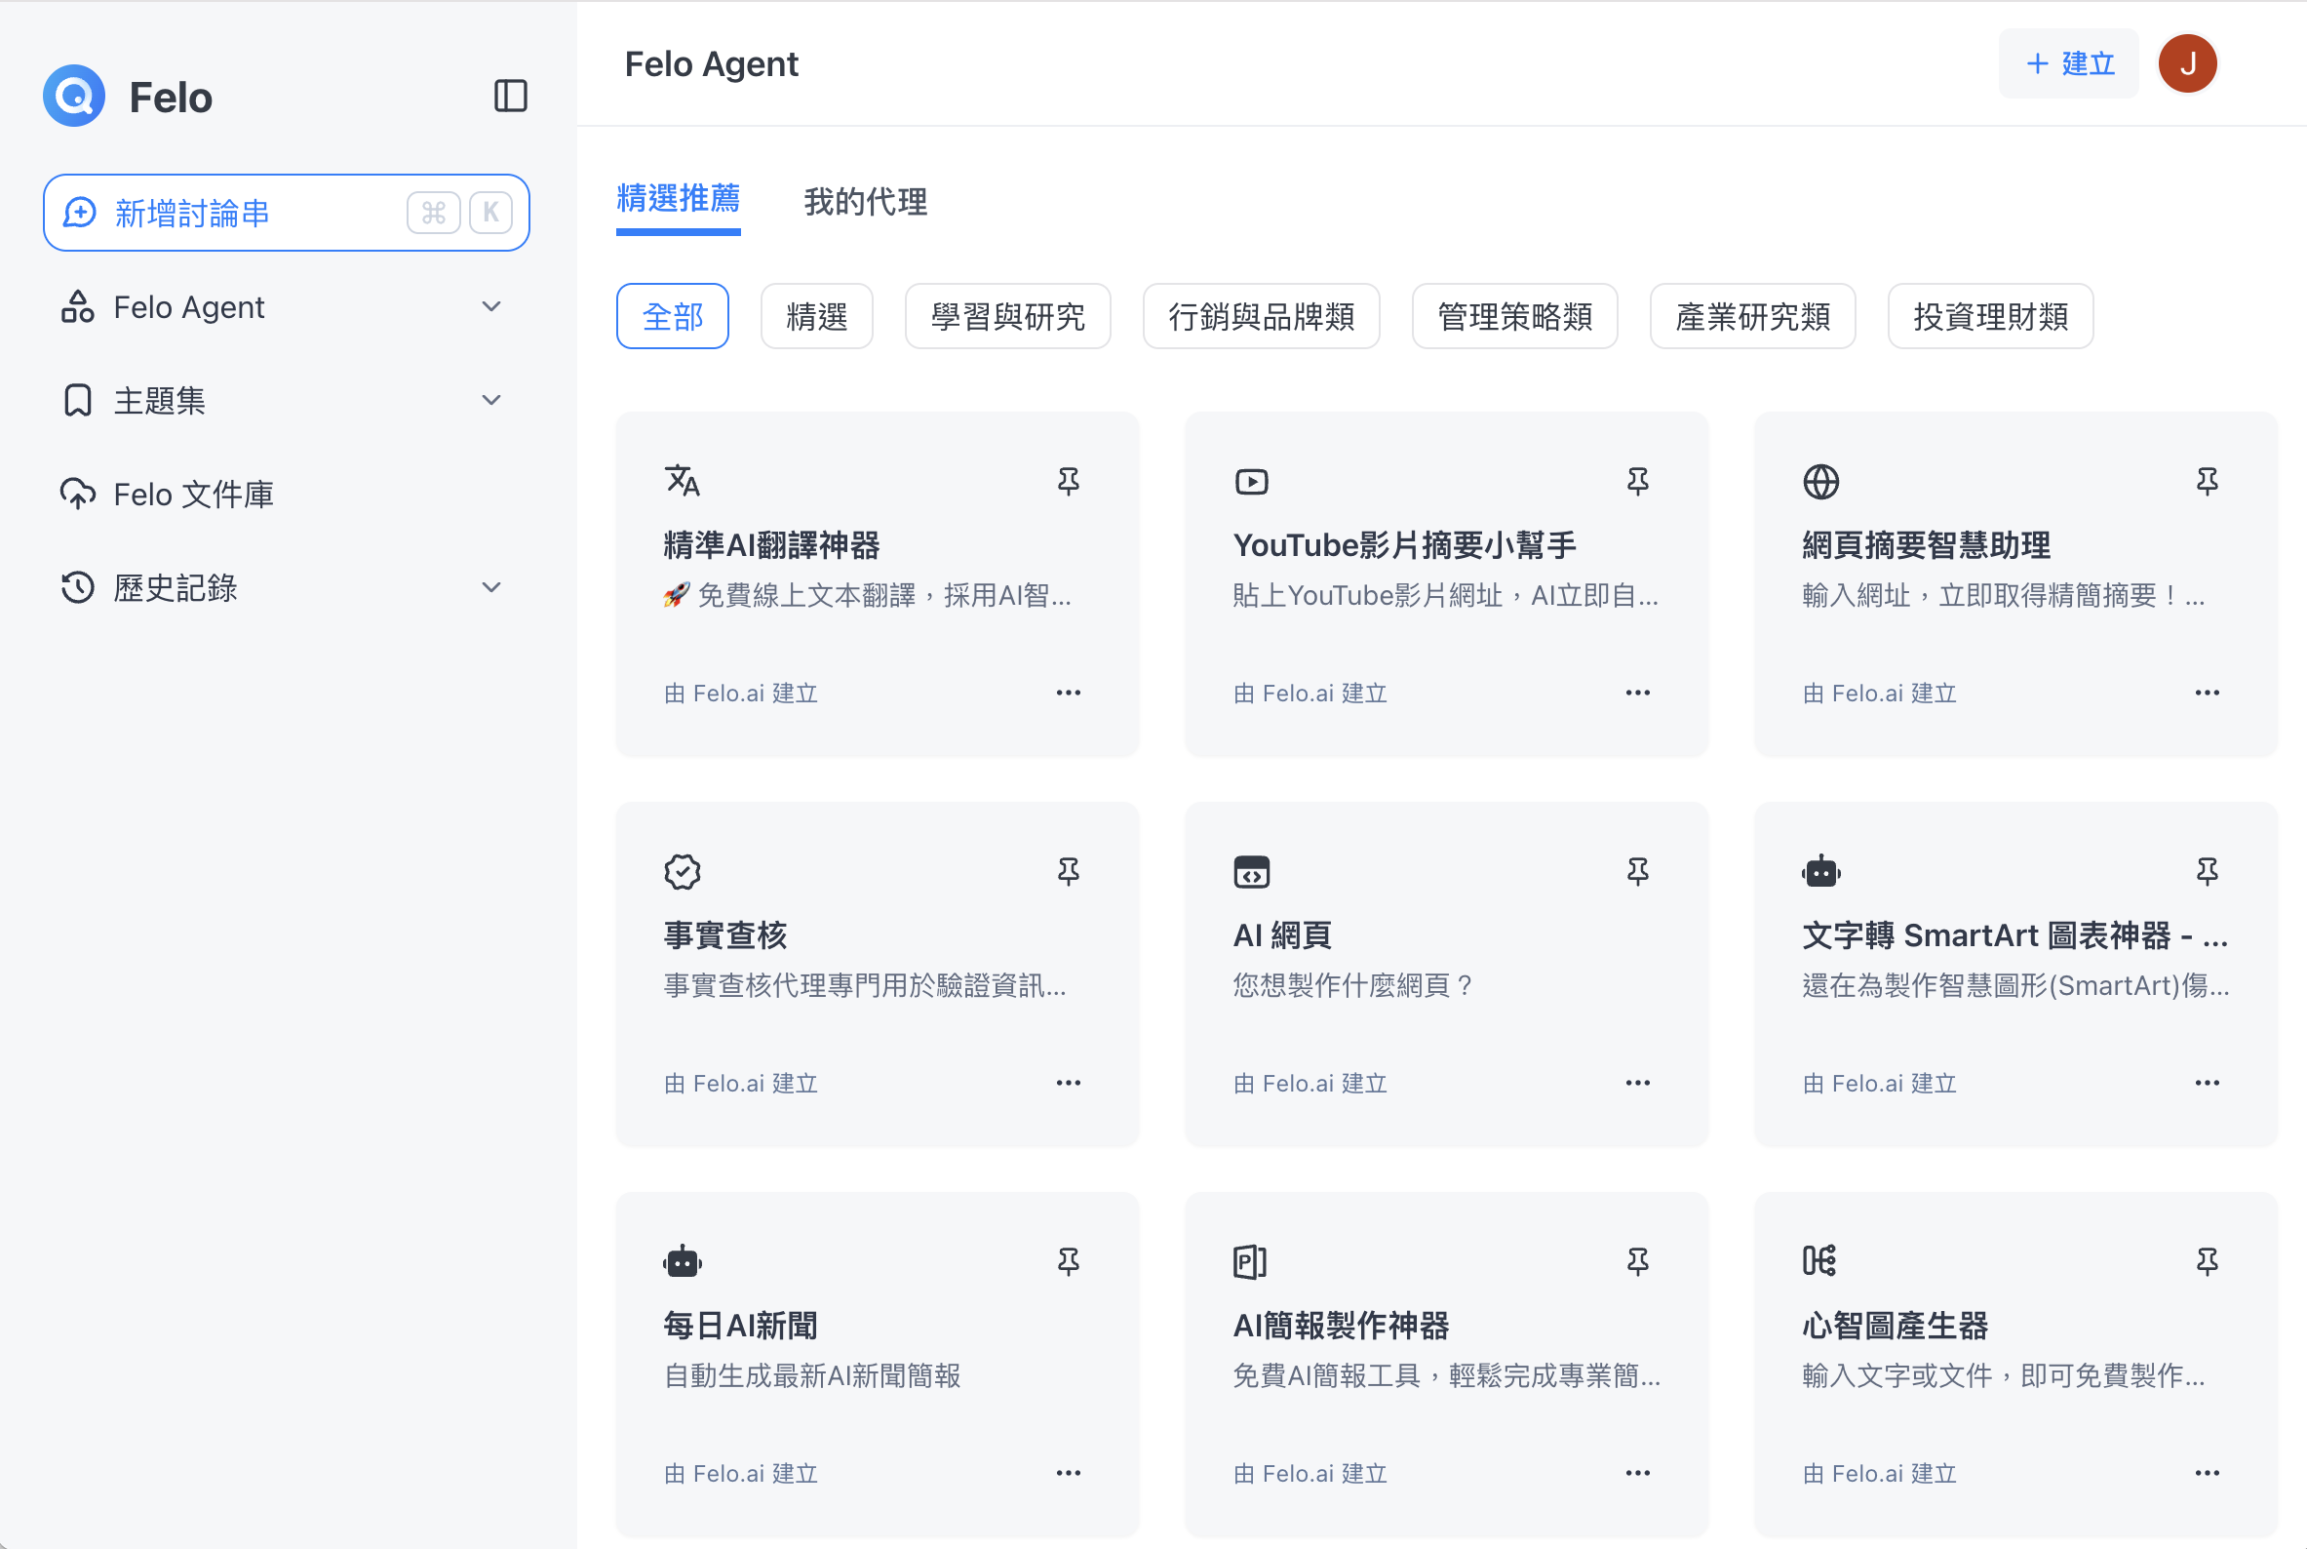2307x1549 pixels.
Task: Switch to the 我的代理 tab
Action: 864,202
